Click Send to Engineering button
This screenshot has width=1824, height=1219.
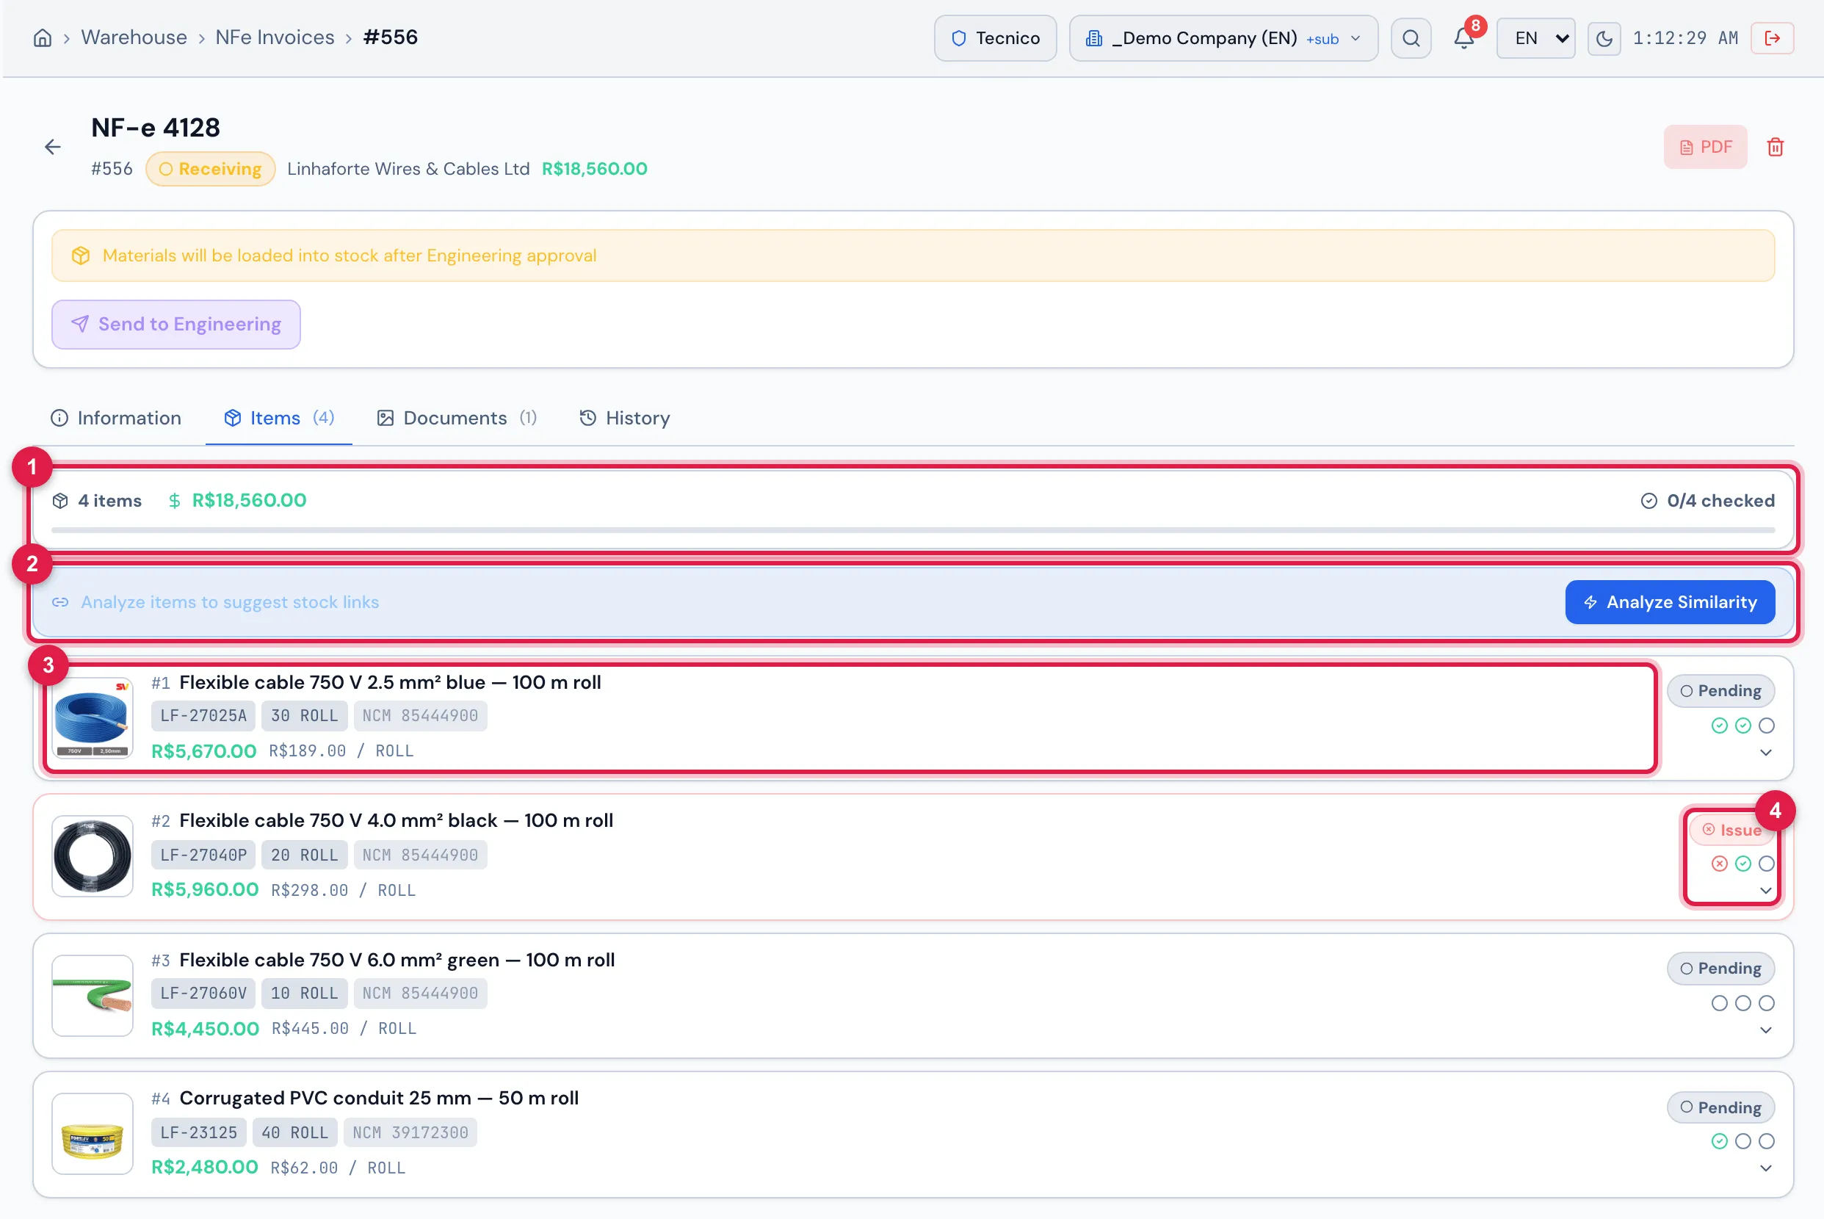175,324
